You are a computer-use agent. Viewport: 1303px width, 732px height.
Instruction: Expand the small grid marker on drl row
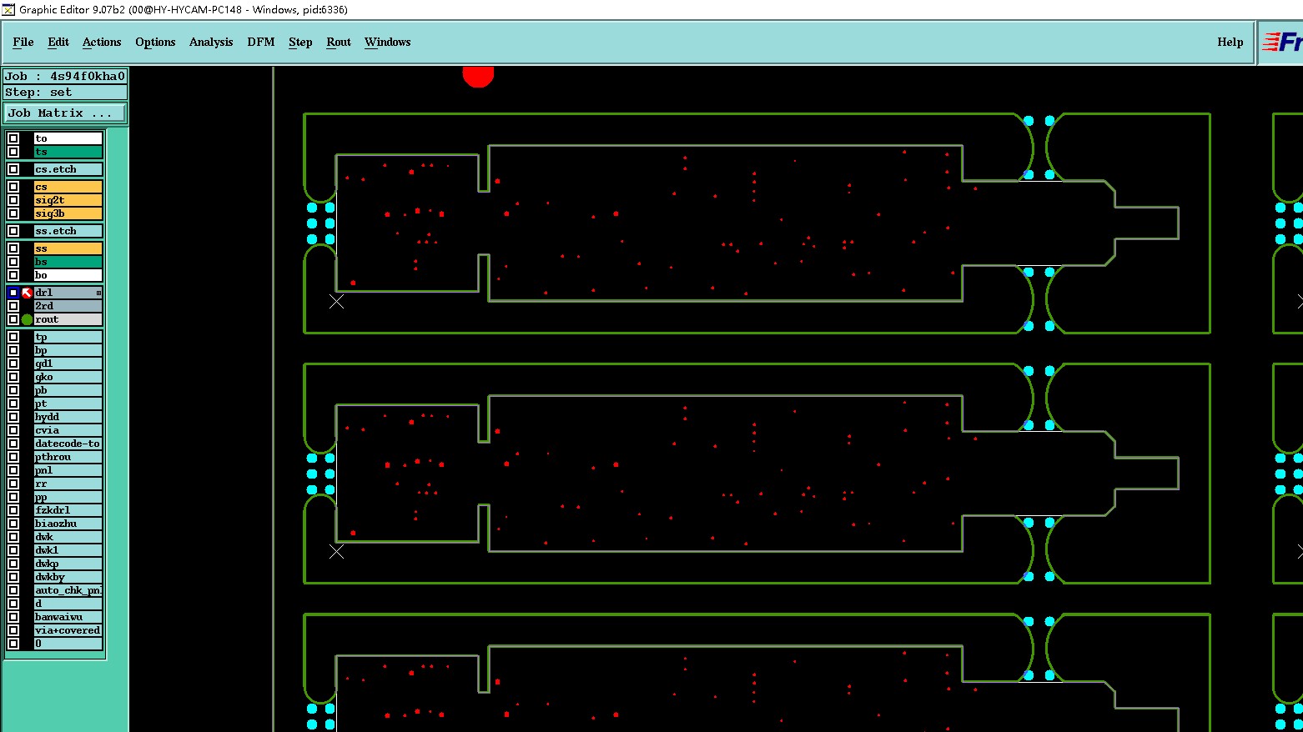[98, 293]
